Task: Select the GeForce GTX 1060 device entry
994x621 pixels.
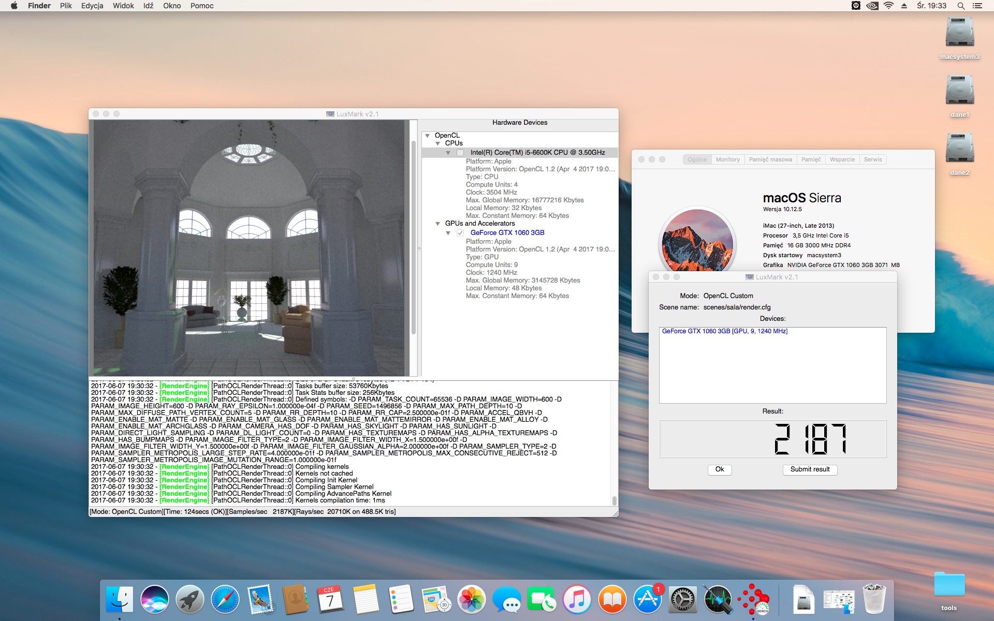Action: point(724,331)
